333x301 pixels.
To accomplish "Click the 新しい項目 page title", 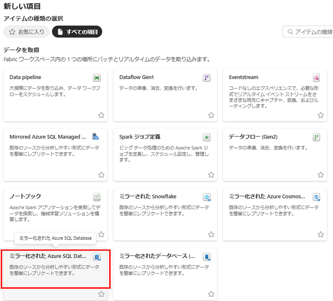I will tap(22, 6).
